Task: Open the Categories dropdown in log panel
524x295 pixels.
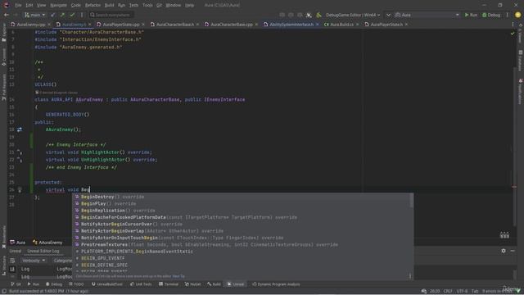Action: click(62, 261)
